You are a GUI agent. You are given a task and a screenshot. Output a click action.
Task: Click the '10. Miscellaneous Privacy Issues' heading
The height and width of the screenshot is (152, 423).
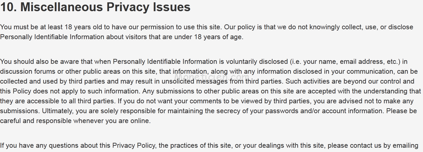[95, 7]
